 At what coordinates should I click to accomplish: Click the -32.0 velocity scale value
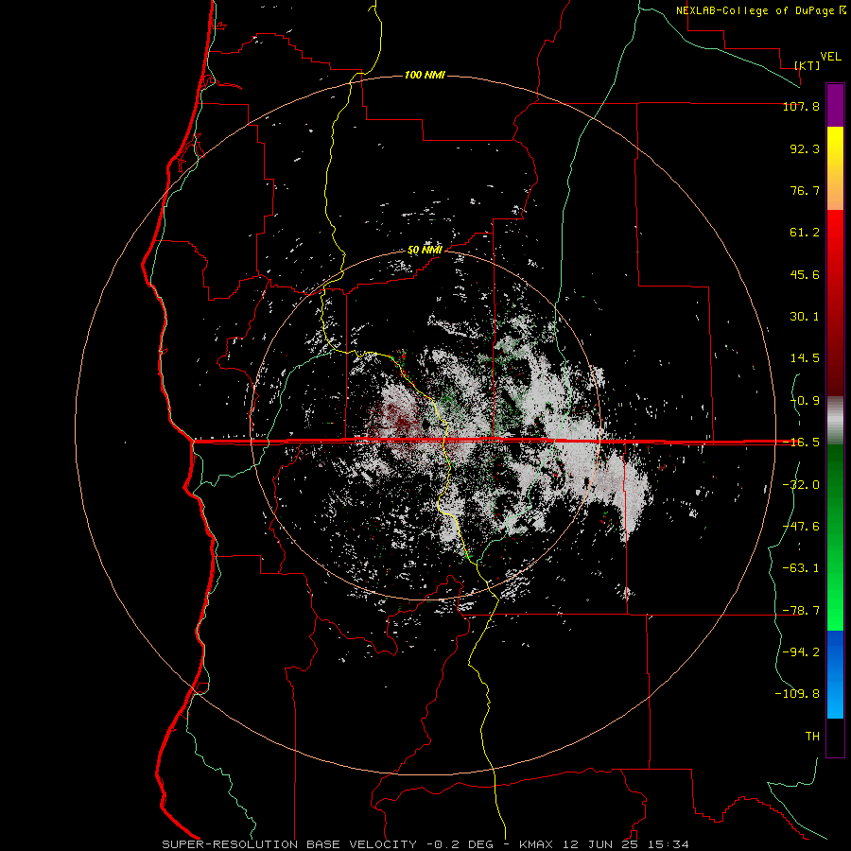(801, 485)
